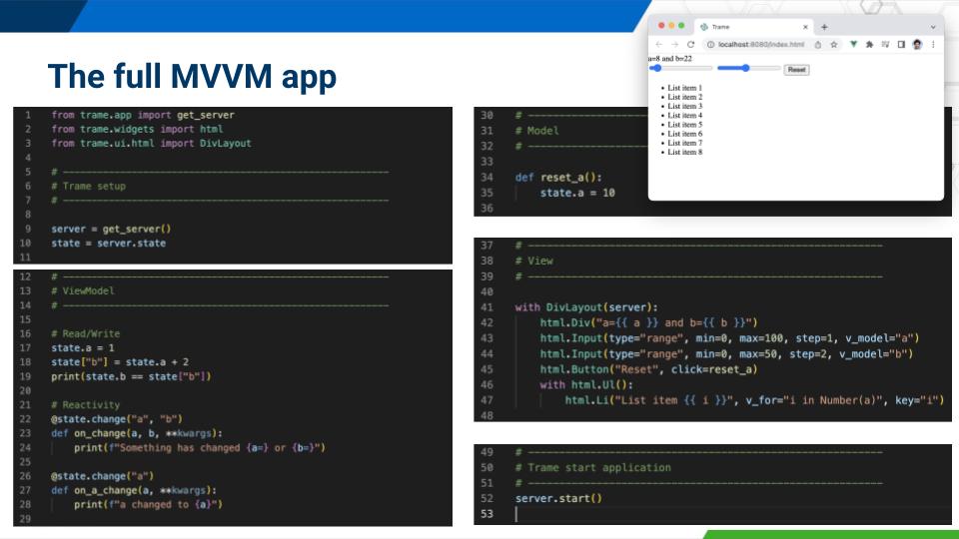This screenshot has height=539, width=959.
Task: Click code line 'print(f"a changed to {a}")'
Action: point(148,505)
